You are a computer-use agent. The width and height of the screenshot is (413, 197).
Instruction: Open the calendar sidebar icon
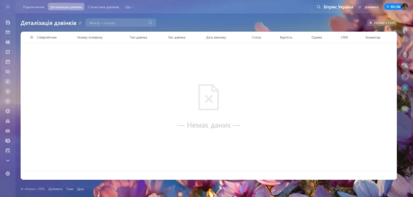(8, 62)
